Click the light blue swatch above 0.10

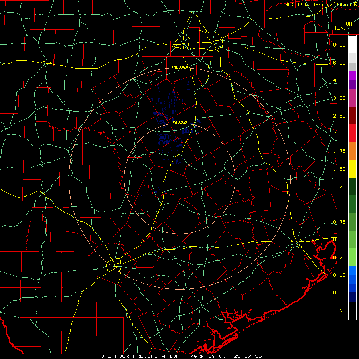[352, 270]
